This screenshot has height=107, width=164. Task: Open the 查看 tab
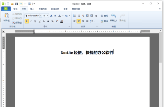(x=66, y=9)
